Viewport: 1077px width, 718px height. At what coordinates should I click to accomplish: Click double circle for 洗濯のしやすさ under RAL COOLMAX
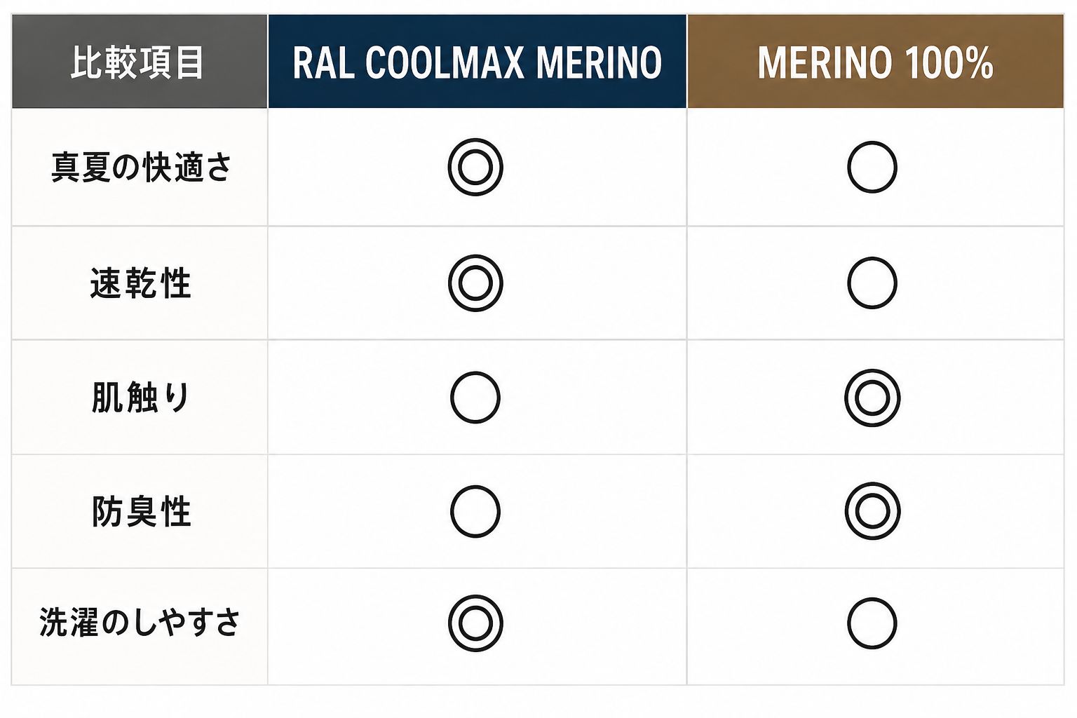pos(475,623)
